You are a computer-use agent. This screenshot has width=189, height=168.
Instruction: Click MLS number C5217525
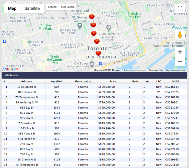click(172, 92)
